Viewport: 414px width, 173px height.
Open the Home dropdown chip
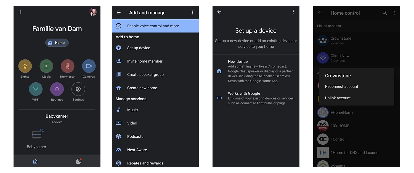tap(57, 43)
